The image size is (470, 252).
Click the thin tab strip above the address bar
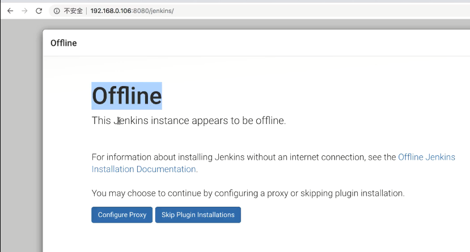[235, 2]
